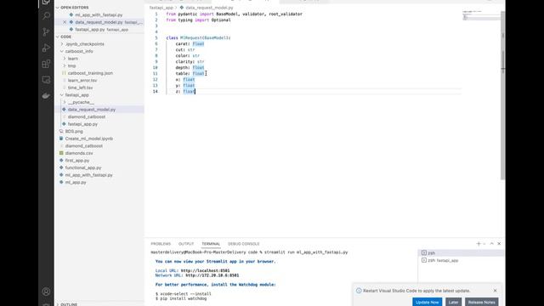544x306 pixels.
Task: Collapse the fastapi_app folder
Action: (x=62, y=95)
